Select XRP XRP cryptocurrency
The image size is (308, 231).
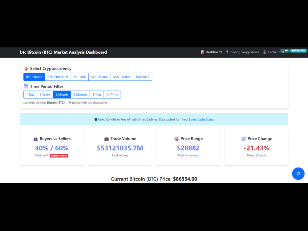point(79,77)
